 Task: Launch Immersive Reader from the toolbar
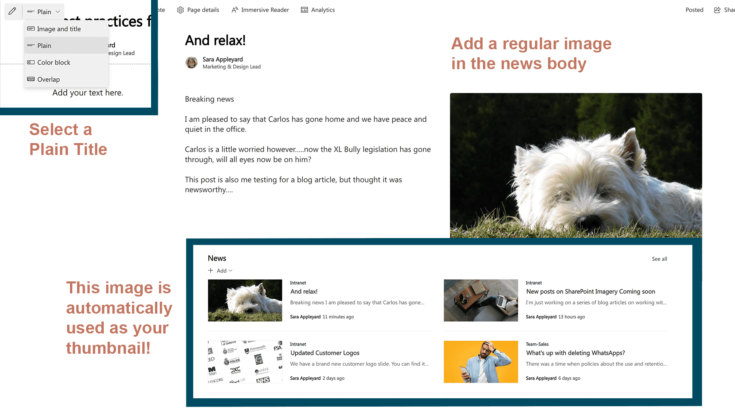tap(260, 10)
